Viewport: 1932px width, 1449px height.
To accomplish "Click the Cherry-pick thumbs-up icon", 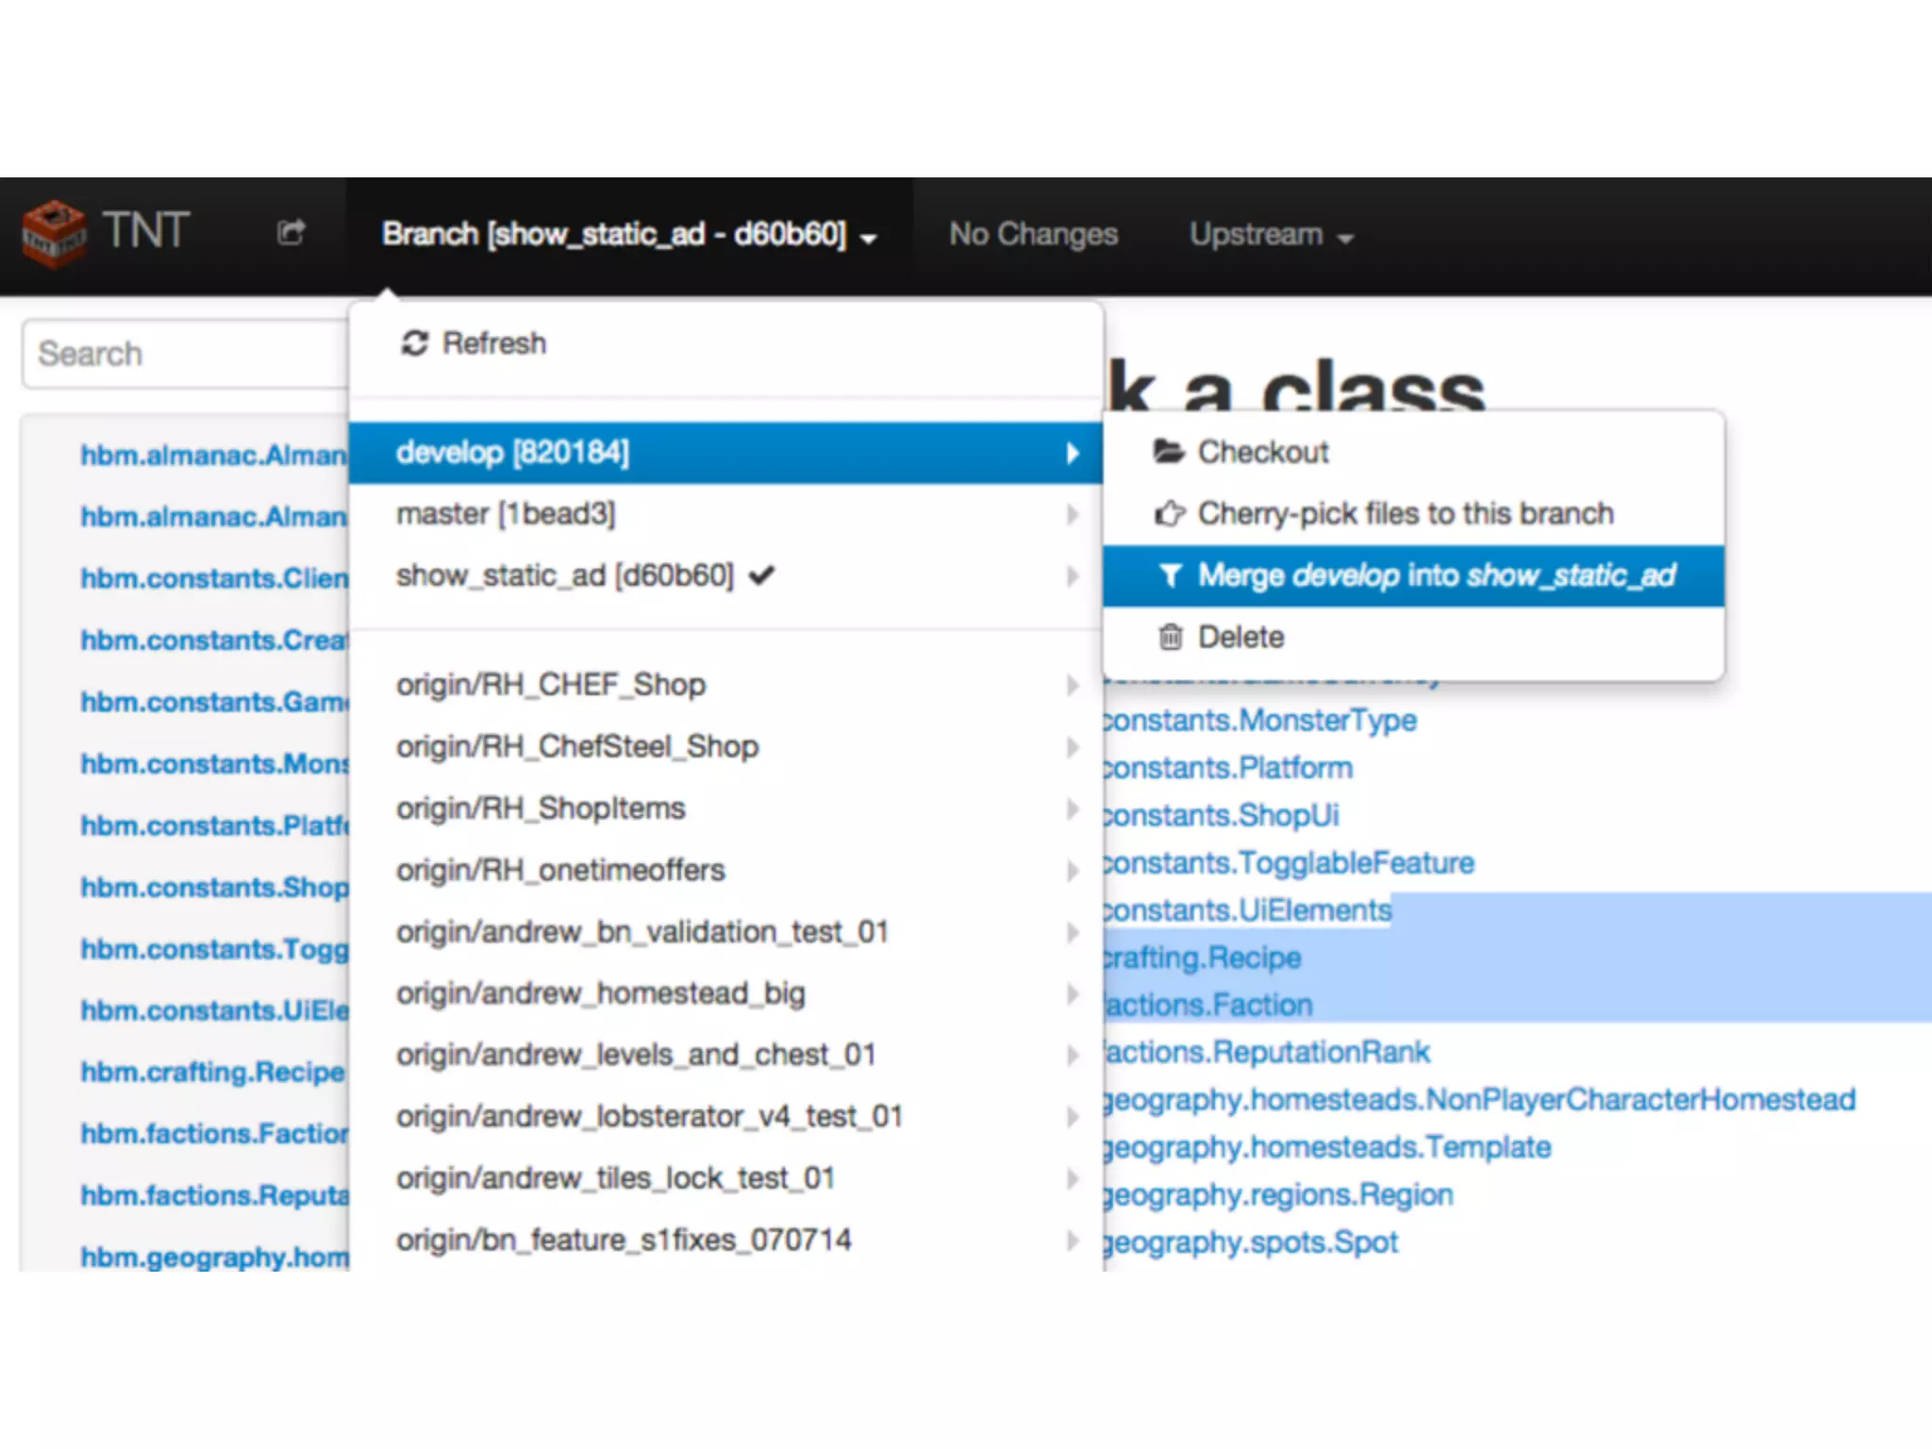I will [1169, 513].
